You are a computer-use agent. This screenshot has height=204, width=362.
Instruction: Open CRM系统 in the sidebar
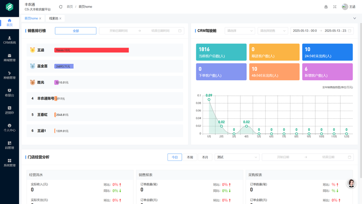(10, 40)
